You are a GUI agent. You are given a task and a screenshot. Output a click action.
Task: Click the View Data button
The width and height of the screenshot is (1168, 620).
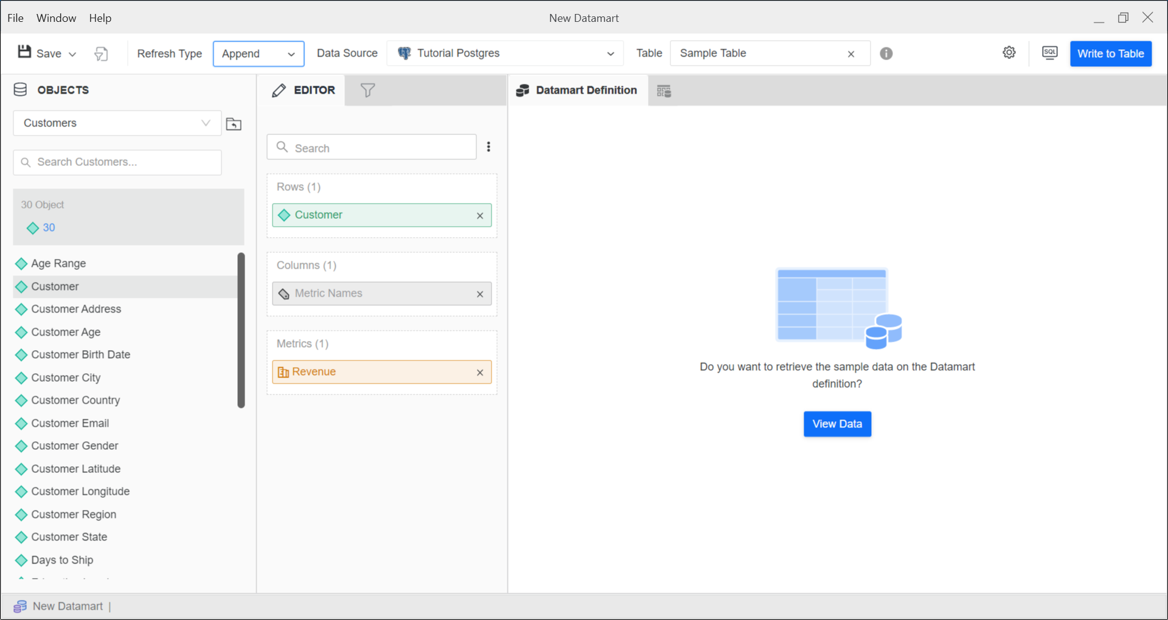point(837,424)
